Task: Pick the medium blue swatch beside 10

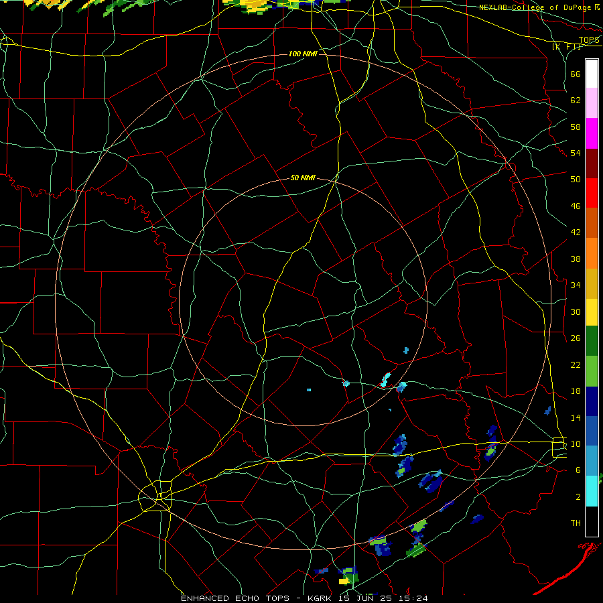Action: [592, 431]
